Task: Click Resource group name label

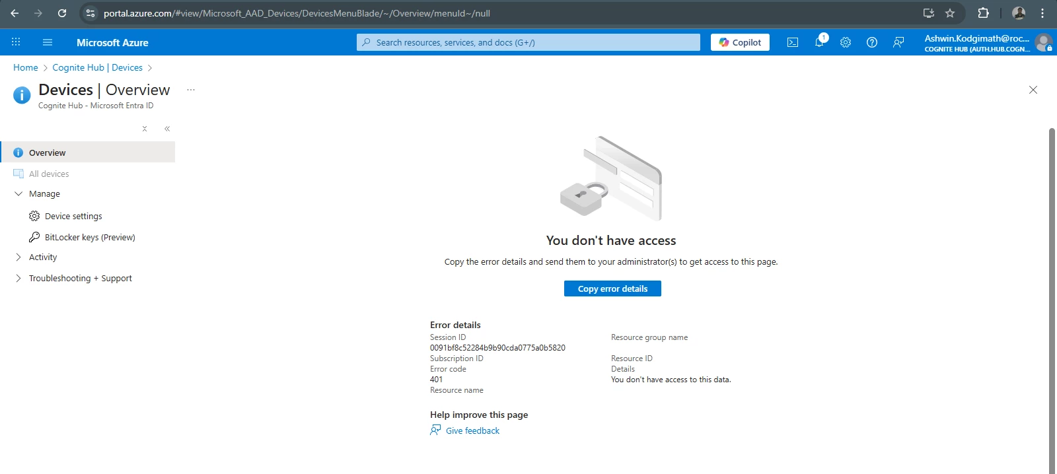Action: 649,337
